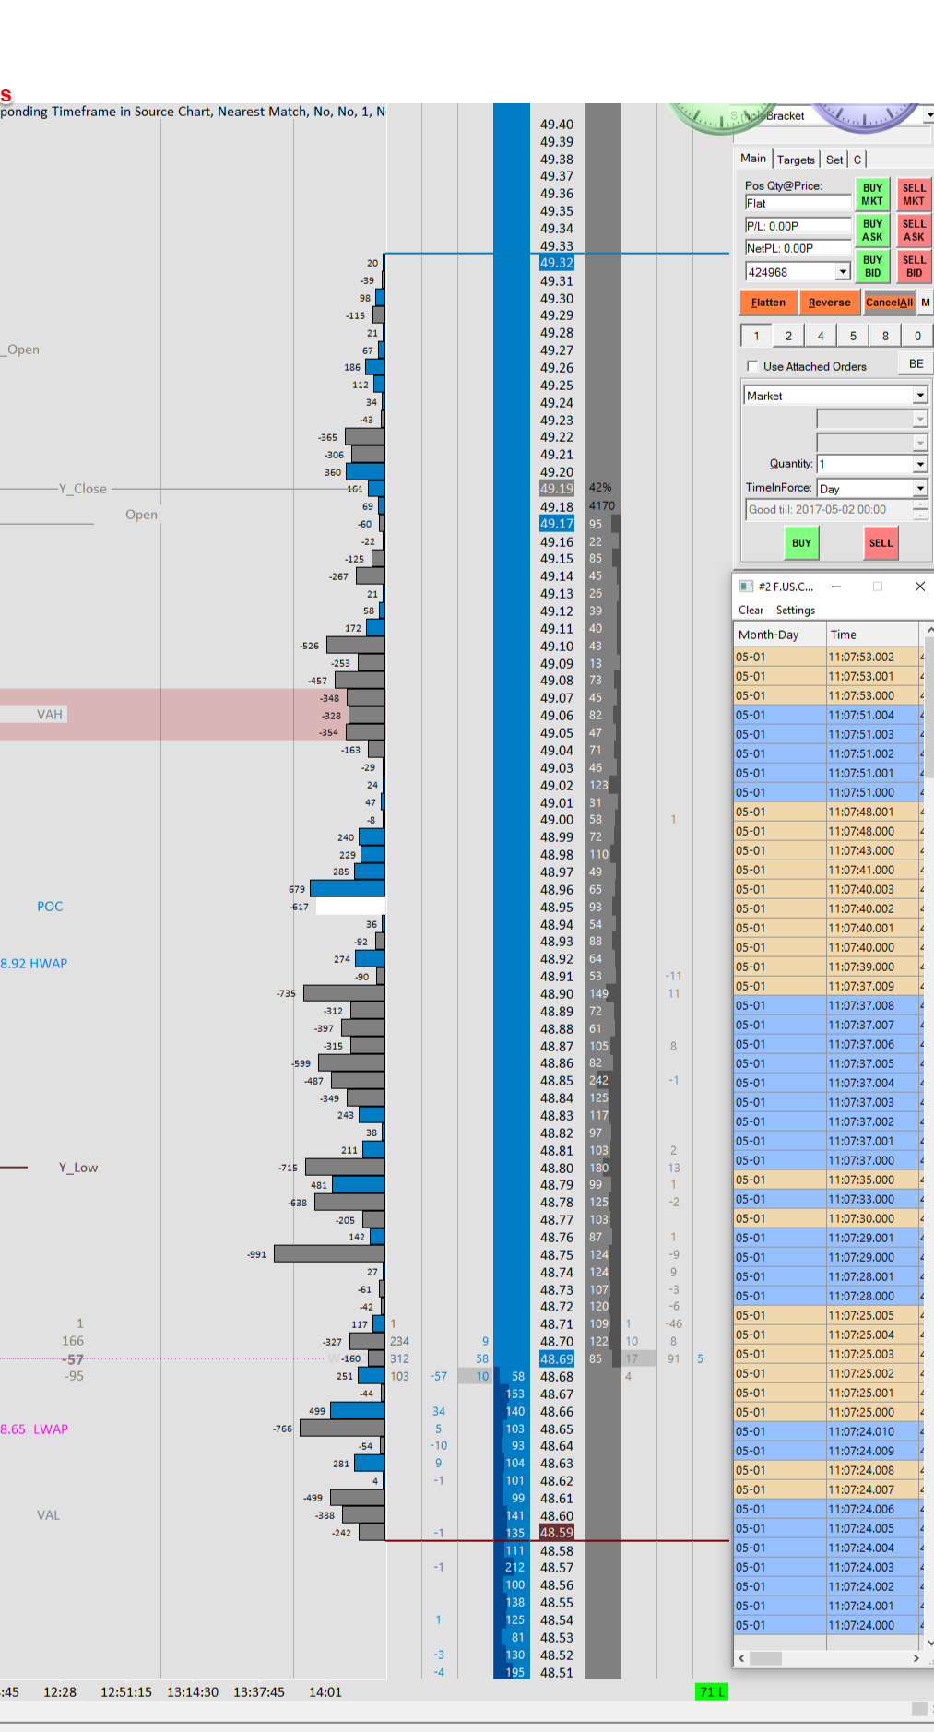Switch to the Set tab
The width and height of the screenshot is (934, 1732).
(x=834, y=160)
